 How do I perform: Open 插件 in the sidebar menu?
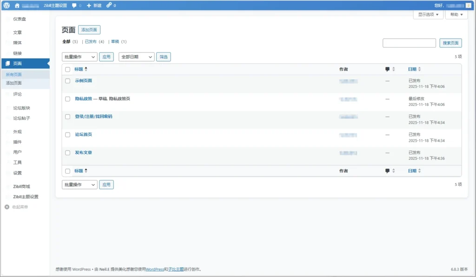17,142
